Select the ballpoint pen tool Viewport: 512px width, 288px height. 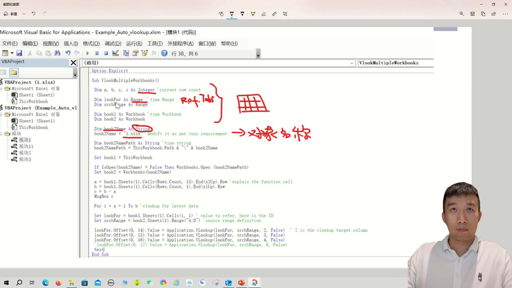(231, 14)
